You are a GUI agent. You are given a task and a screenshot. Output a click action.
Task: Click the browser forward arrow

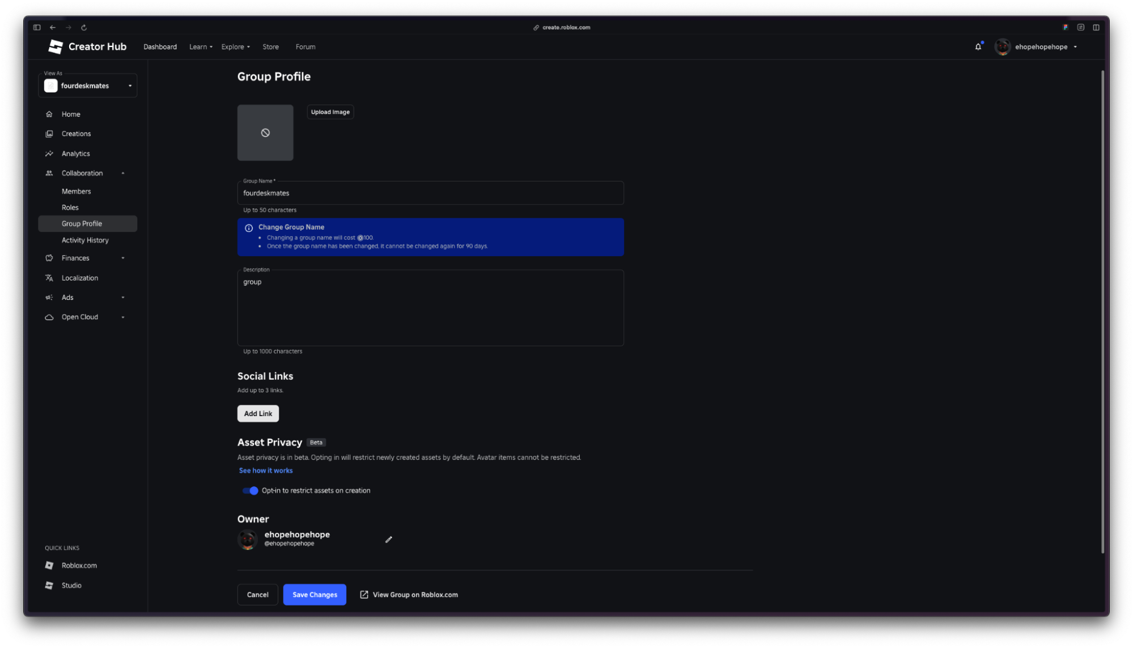coord(69,27)
